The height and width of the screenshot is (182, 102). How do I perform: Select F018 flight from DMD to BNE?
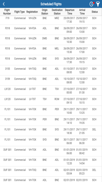pyautogui.click(x=51, y=40)
